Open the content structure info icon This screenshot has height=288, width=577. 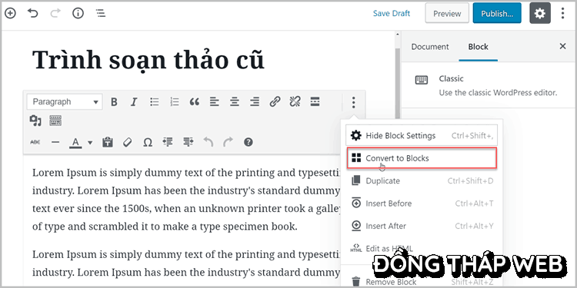click(78, 14)
